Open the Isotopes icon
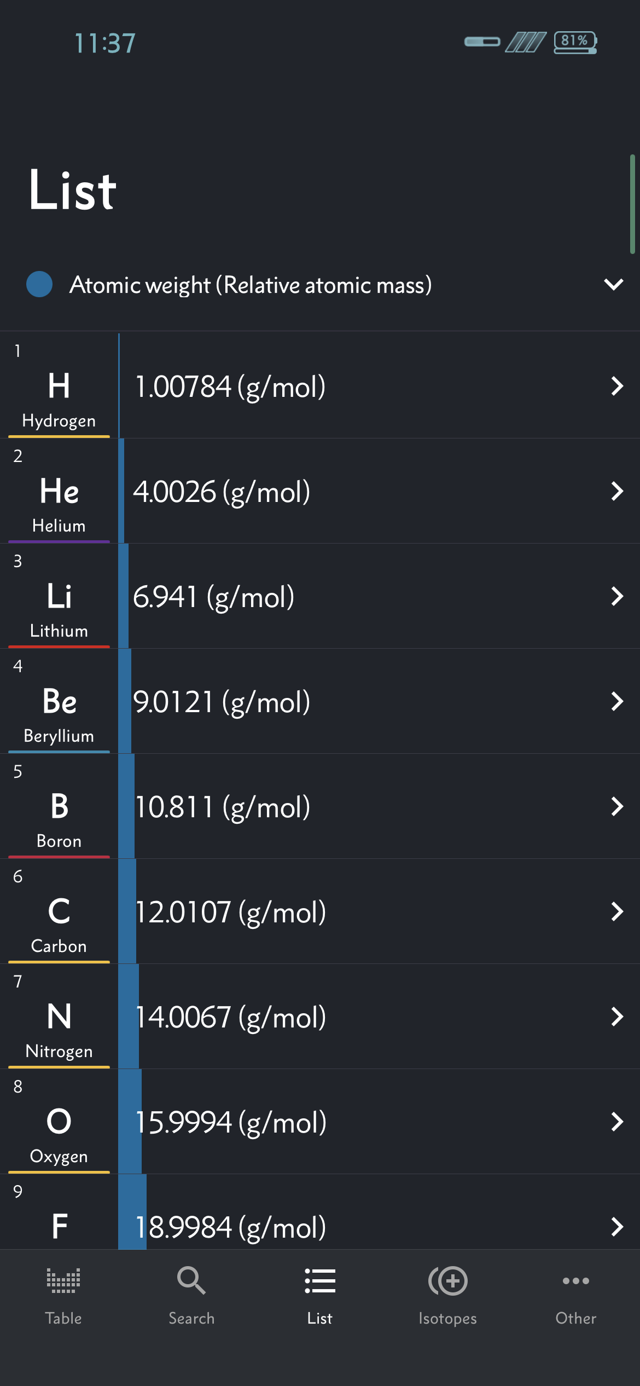The image size is (640, 1386). pos(448,1280)
